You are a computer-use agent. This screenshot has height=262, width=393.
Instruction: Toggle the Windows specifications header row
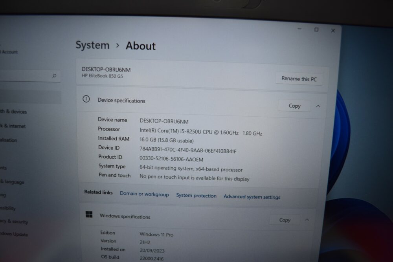pyautogui.click(x=197, y=217)
